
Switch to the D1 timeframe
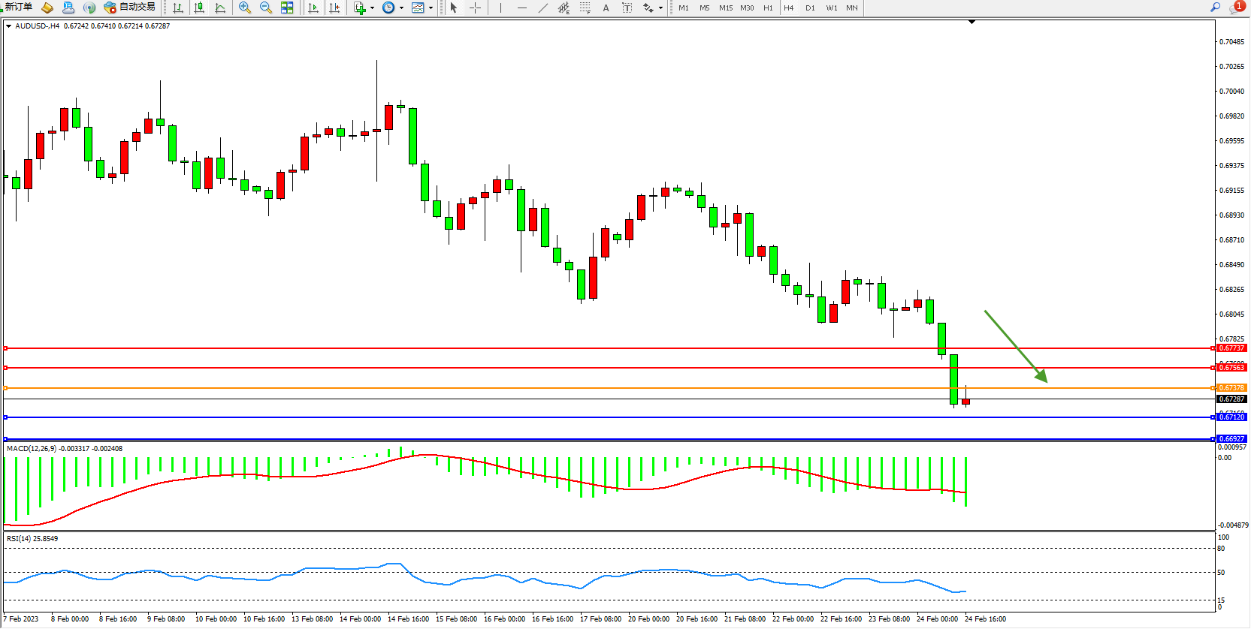pyautogui.click(x=810, y=8)
